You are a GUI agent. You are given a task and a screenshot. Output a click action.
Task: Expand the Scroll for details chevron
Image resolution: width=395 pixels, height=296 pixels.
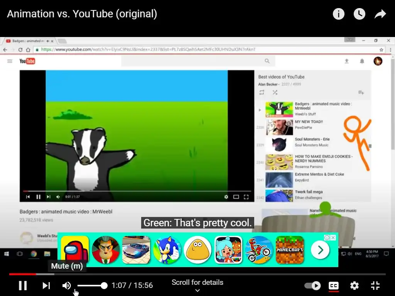coord(197,291)
